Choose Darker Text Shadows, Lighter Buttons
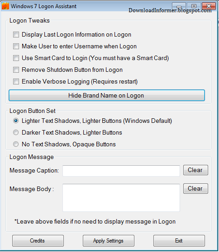 16,132
